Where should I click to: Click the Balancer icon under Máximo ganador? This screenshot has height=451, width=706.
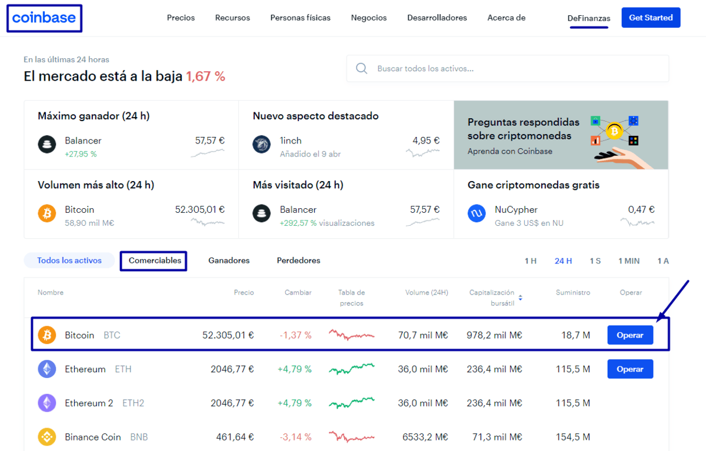47,145
